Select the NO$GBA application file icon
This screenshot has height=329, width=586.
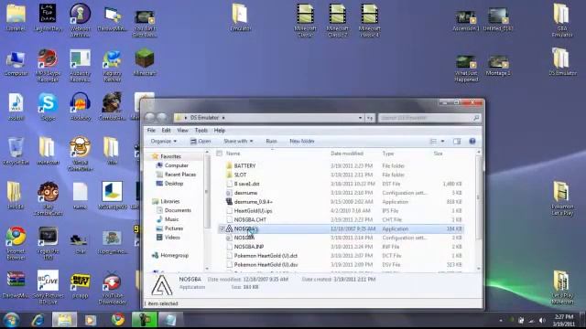(229, 228)
